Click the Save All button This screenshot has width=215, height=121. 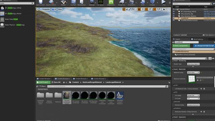[56, 82]
